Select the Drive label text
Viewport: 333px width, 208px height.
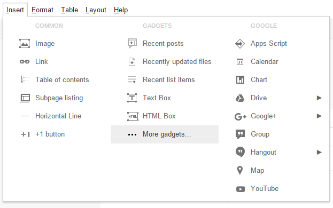259,98
